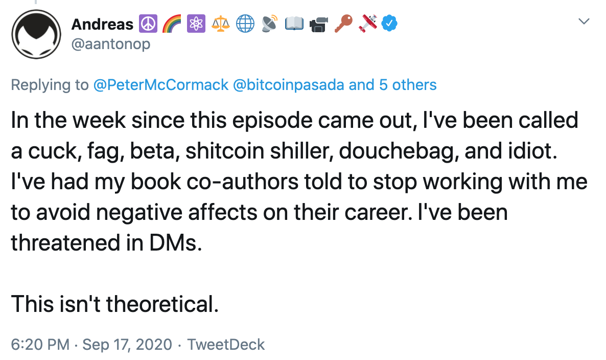
Task: Click the peace symbol emoji
Action: (x=148, y=24)
